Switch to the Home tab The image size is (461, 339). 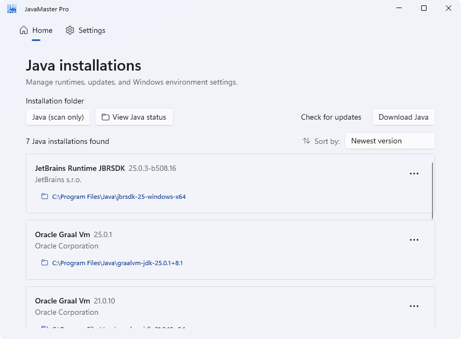click(36, 30)
